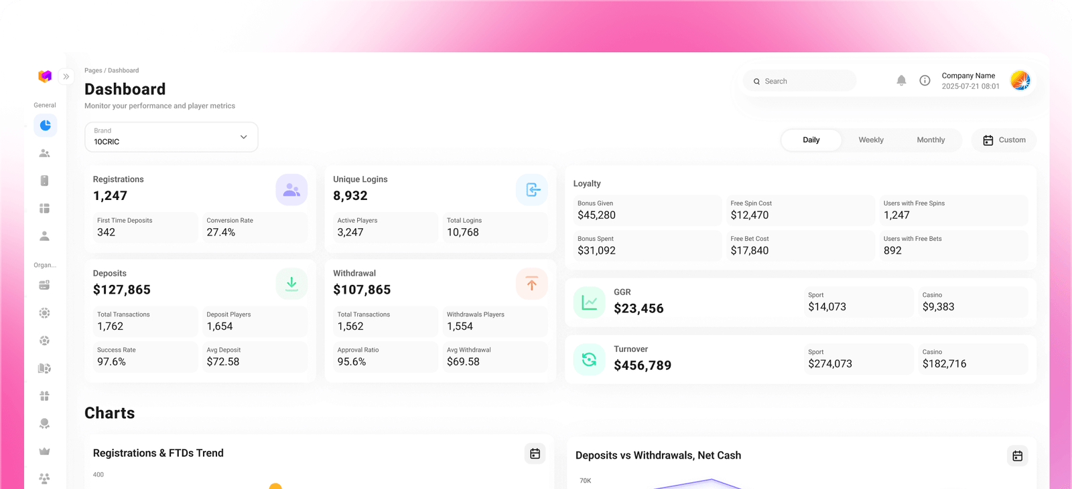Open the payment card sidebar icon

45,285
